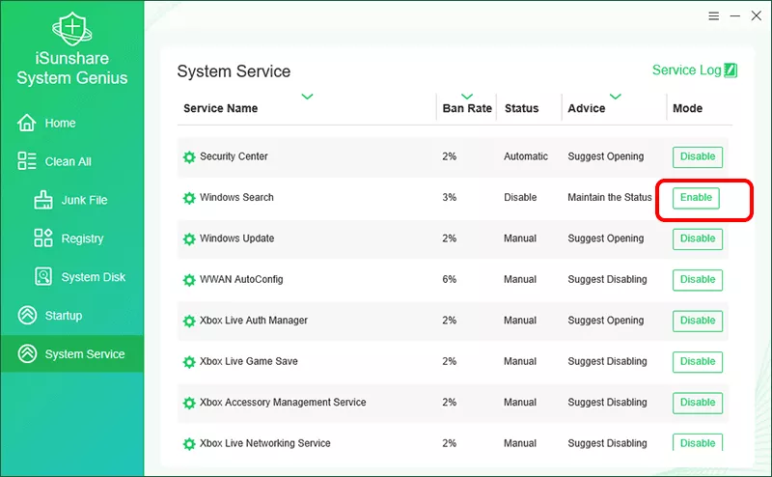Go to Home in the sidebar

pos(59,124)
